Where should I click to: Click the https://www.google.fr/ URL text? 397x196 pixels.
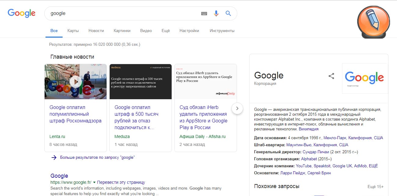tap(71, 182)
